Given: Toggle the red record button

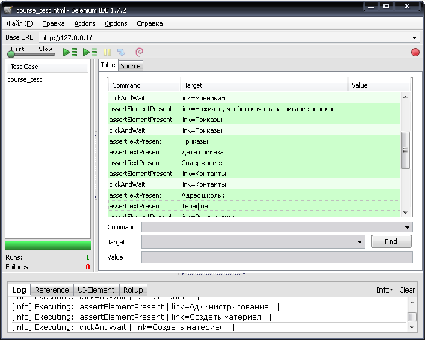Looking at the screenshot, I should (x=415, y=52).
